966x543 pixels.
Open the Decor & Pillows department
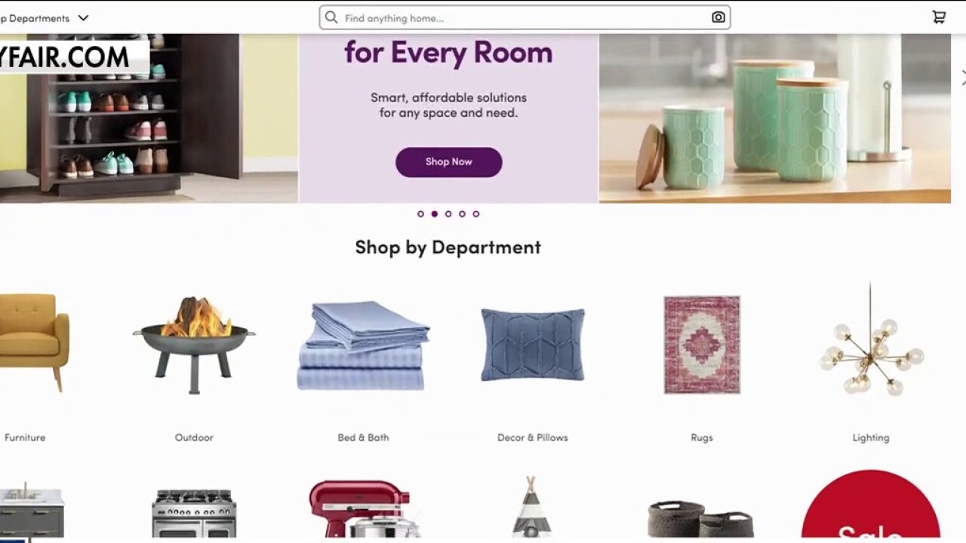tap(533, 345)
